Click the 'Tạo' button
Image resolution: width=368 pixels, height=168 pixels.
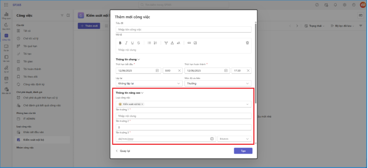pyautogui.click(x=243, y=151)
